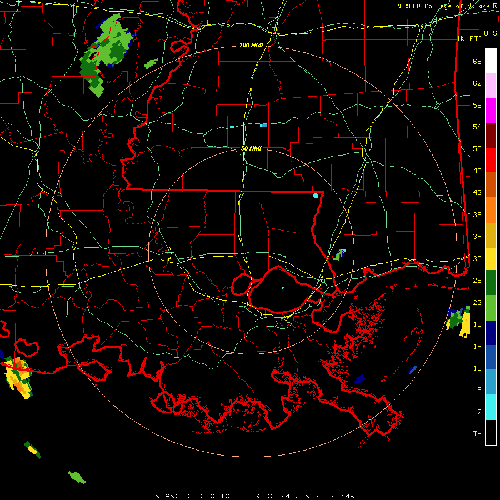The height and width of the screenshot is (500, 500).
Task: Click the "14" legend value
Action: point(477,346)
